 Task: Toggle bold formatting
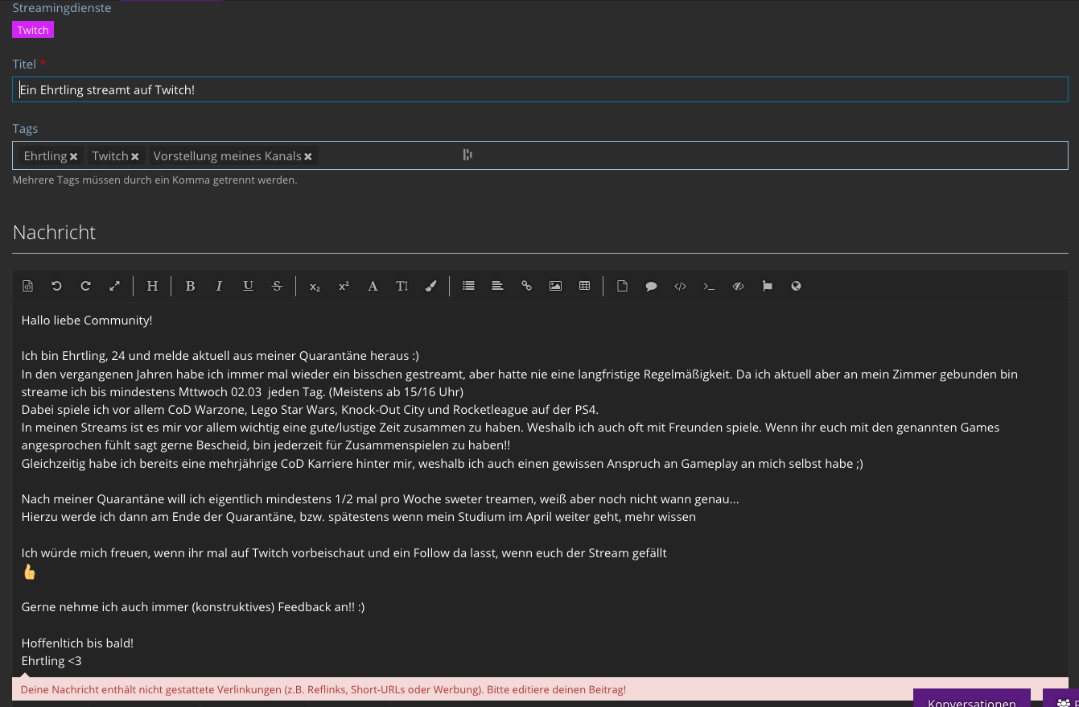[x=190, y=286]
